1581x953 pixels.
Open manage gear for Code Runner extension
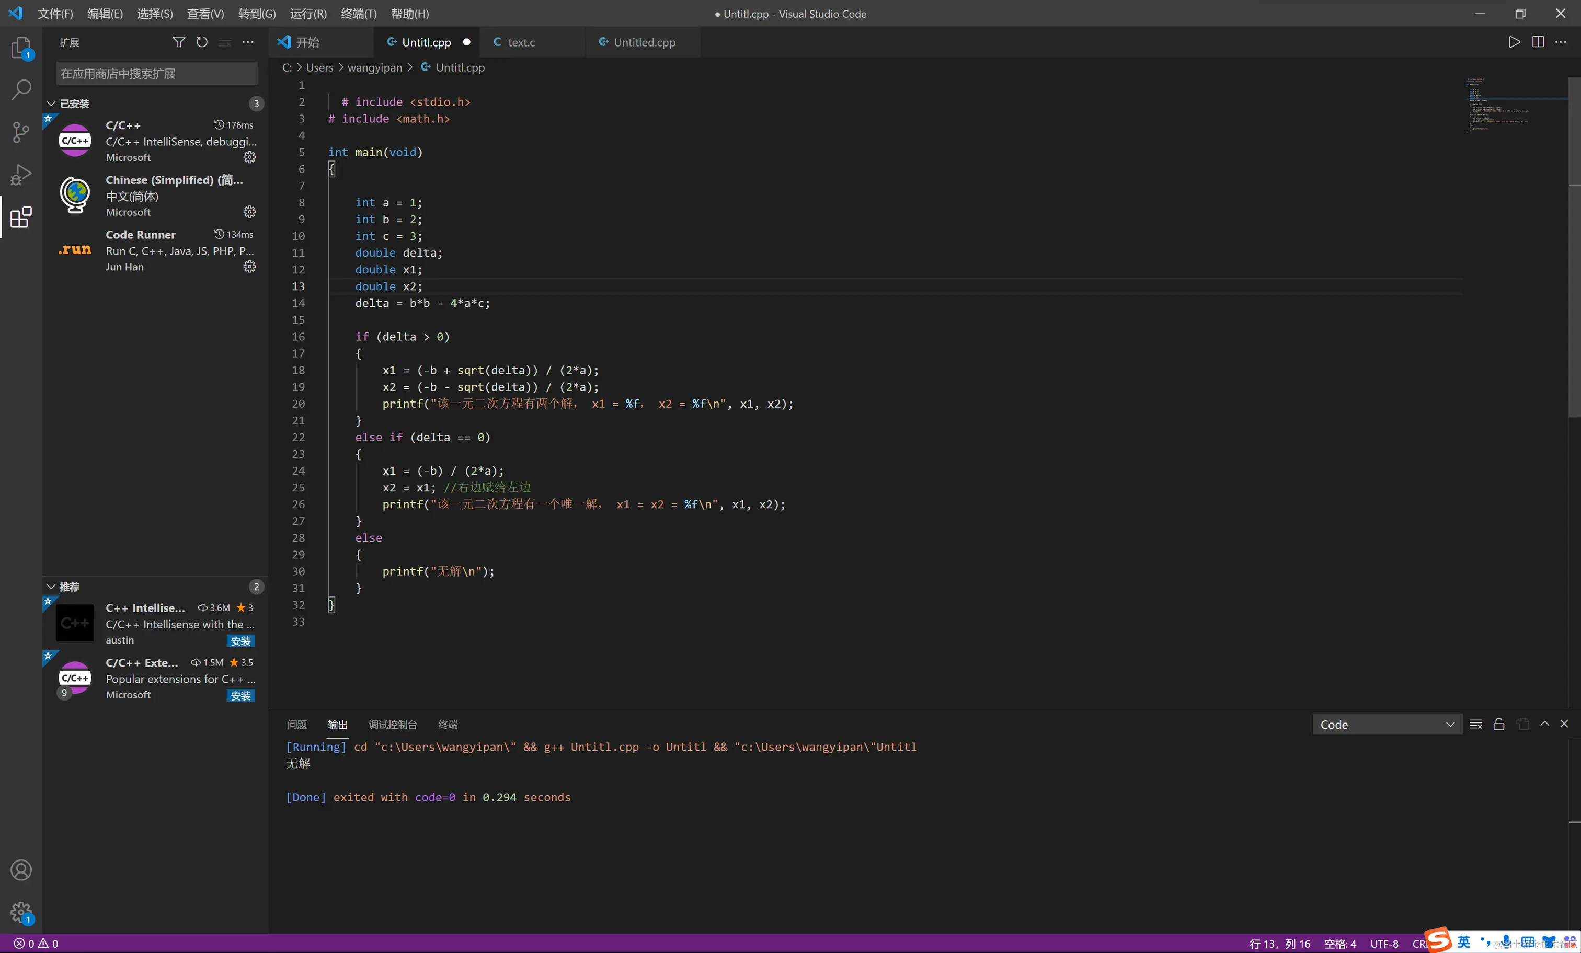tap(249, 266)
